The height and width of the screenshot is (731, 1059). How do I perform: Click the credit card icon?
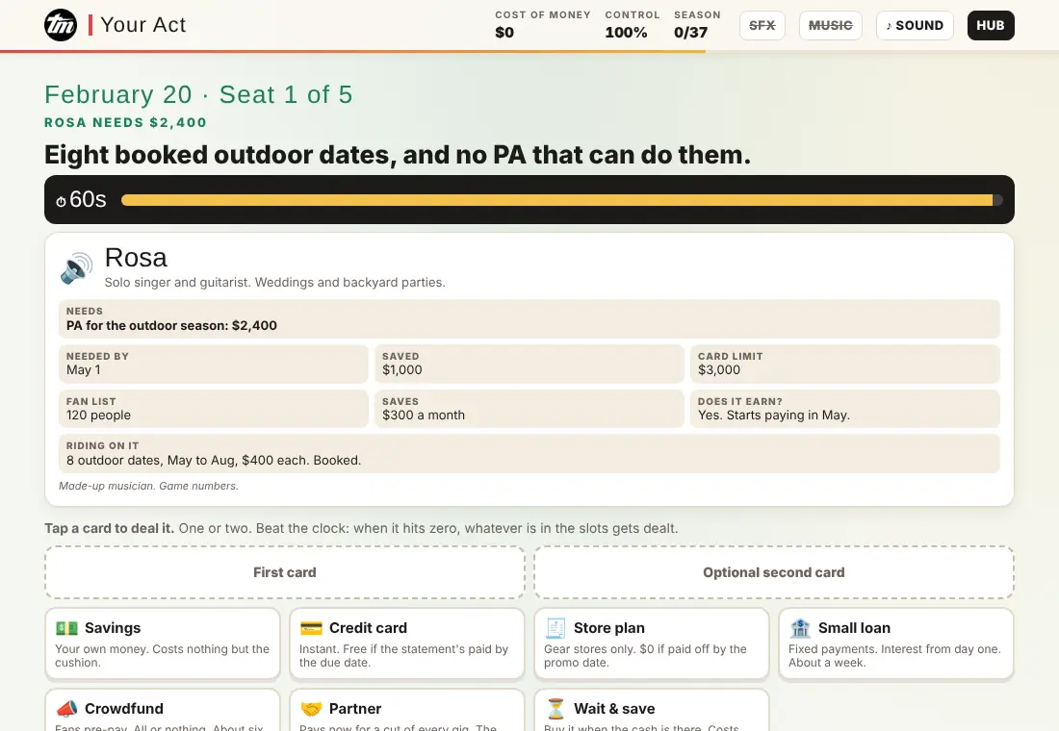point(311,628)
